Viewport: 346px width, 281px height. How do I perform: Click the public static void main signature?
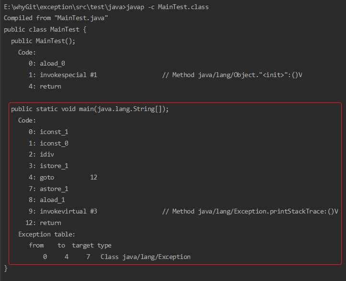[90, 109]
